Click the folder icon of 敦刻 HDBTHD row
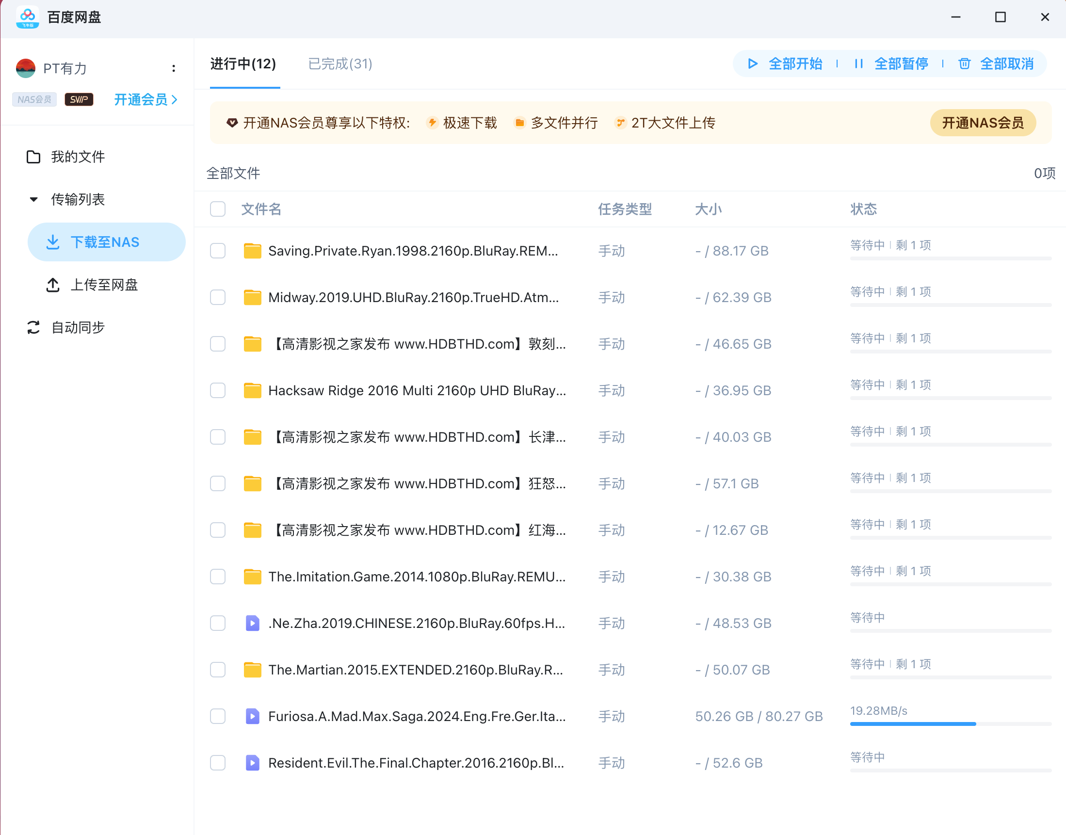This screenshot has width=1066, height=835. [x=252, y=344]
